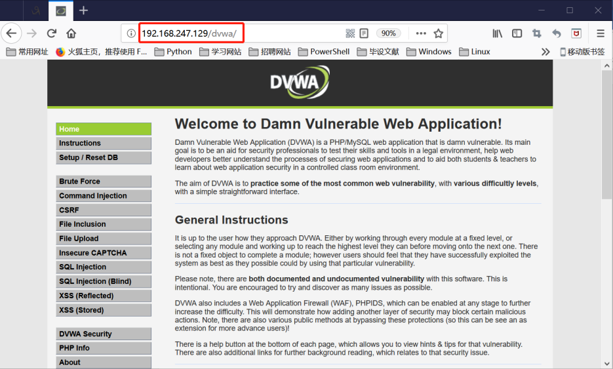This screenshot has width=613, height=369.
Task: Toggle the sidebar icon
Action: [517, 33]
